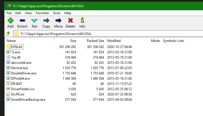
Task: Select the DrvPE.ini file name
Action: coord(18,94)
